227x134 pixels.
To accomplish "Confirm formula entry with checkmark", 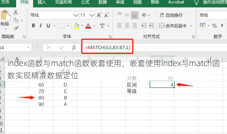I will [62, 47].
